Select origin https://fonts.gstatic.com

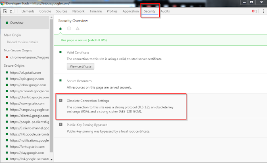tap(27, 146)
